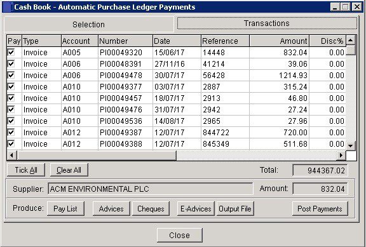Click the title bar application icon
Screen dimensions: 366x247
(x=8, y=7)
